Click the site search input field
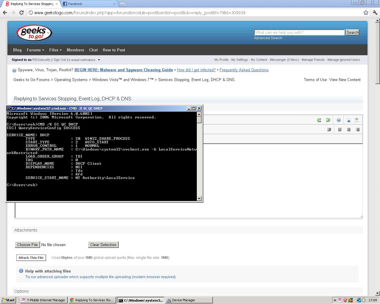Image resolution: width=380 pixels, height=304 pixels. click(299, 32)
